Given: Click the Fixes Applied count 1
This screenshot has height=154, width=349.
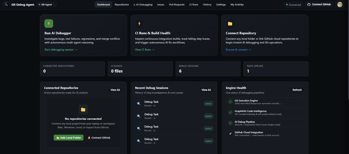Looking at the screenshot, I should pyautogui.click(x=248, y=71).
